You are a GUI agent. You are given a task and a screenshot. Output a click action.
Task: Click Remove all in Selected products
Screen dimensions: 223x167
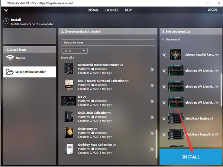[173, 40]
